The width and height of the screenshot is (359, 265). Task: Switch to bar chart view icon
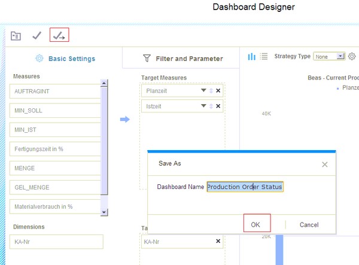pyautogui.click(x=252, y=56)
